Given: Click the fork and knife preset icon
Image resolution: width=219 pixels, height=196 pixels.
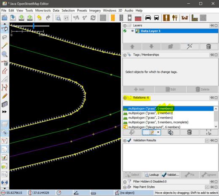Looking at the screenshot, I should 175,18.
